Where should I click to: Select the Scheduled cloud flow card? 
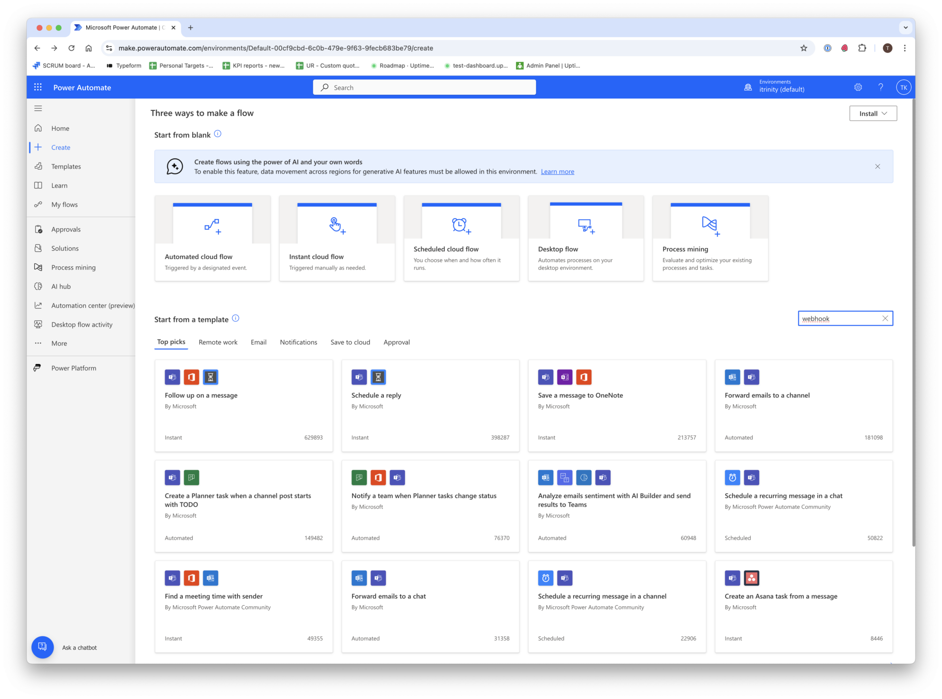click(x=461, y=238)
